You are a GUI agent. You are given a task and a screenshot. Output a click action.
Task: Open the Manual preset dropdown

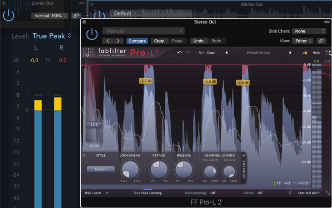click(143, 31)
